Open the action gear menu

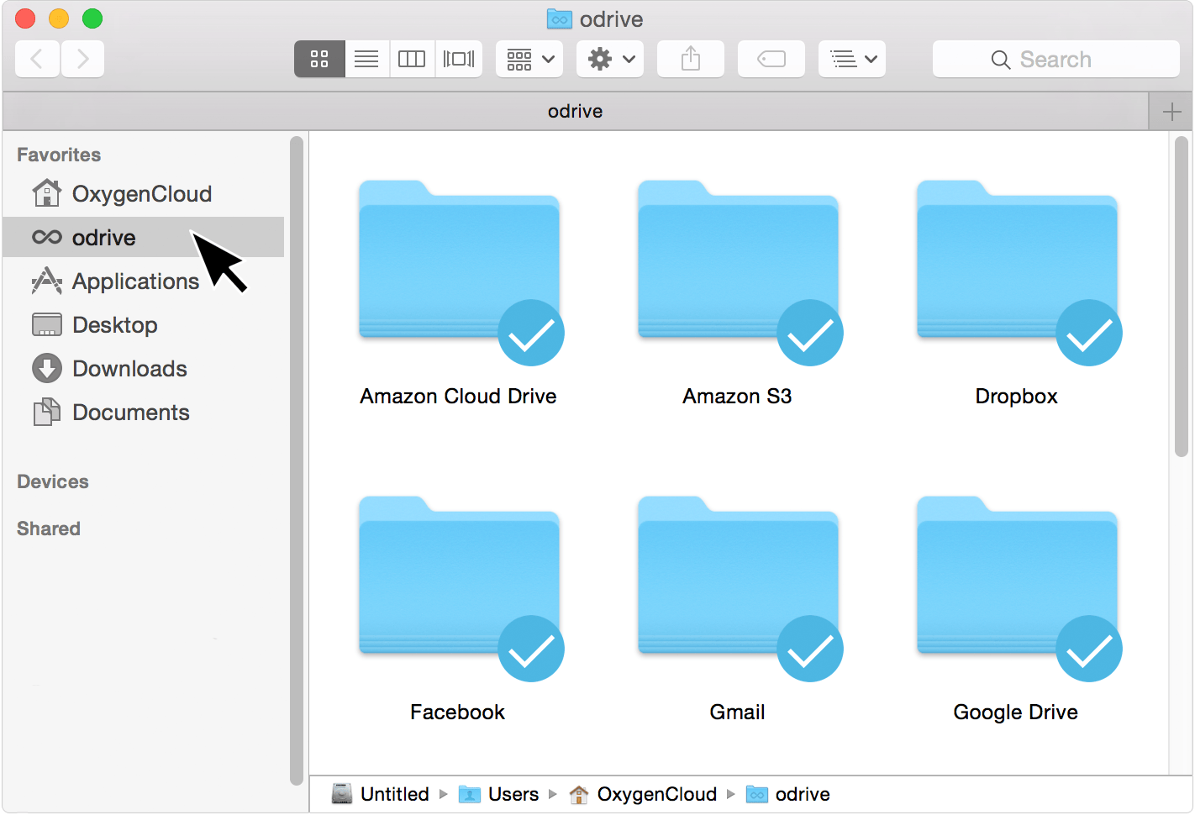pos(609,58)
